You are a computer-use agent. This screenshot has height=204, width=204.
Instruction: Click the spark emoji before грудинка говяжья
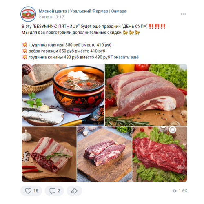(24, 44)
